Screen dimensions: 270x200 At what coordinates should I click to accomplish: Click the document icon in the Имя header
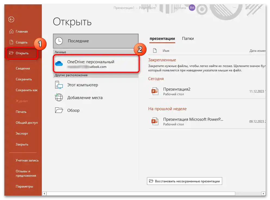tap(155, 50)
